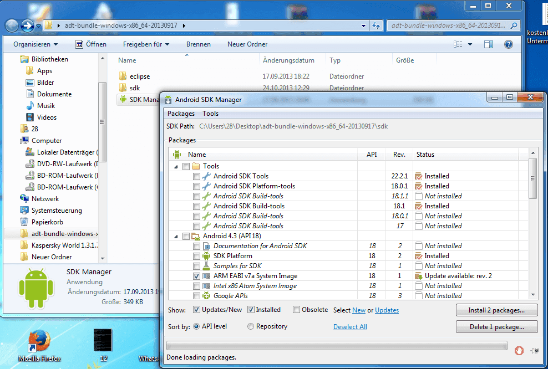Click the Delete 1 package button
Viewport: 548px width, 369px height.
pyautogui.click(x=496, y=327)
